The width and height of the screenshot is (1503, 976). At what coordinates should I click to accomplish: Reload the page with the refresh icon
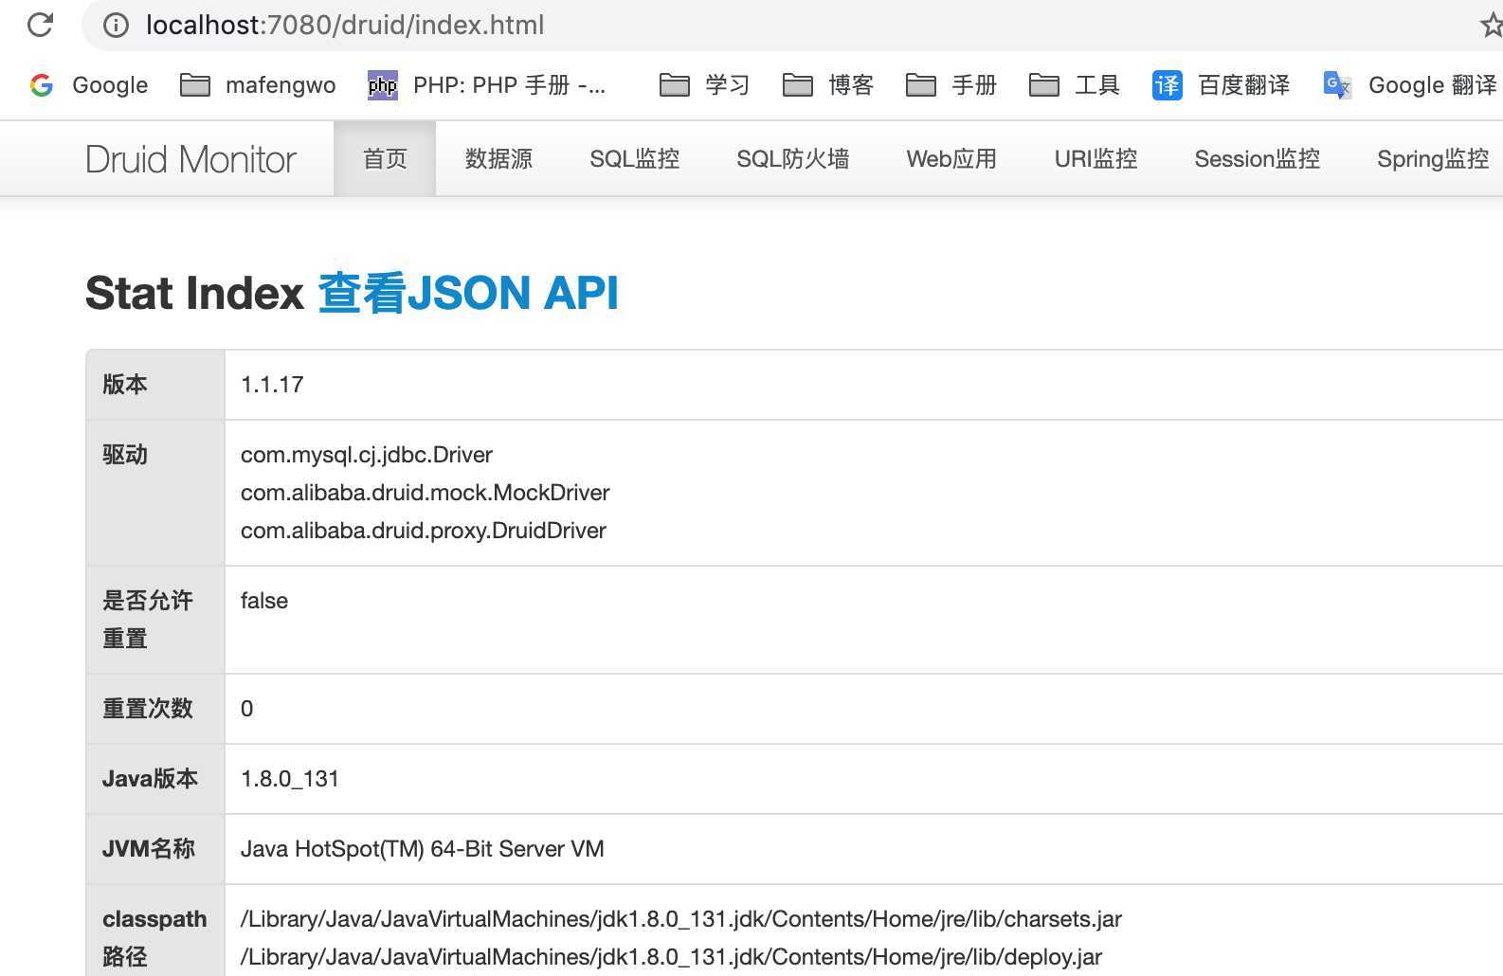pos(40,25)
